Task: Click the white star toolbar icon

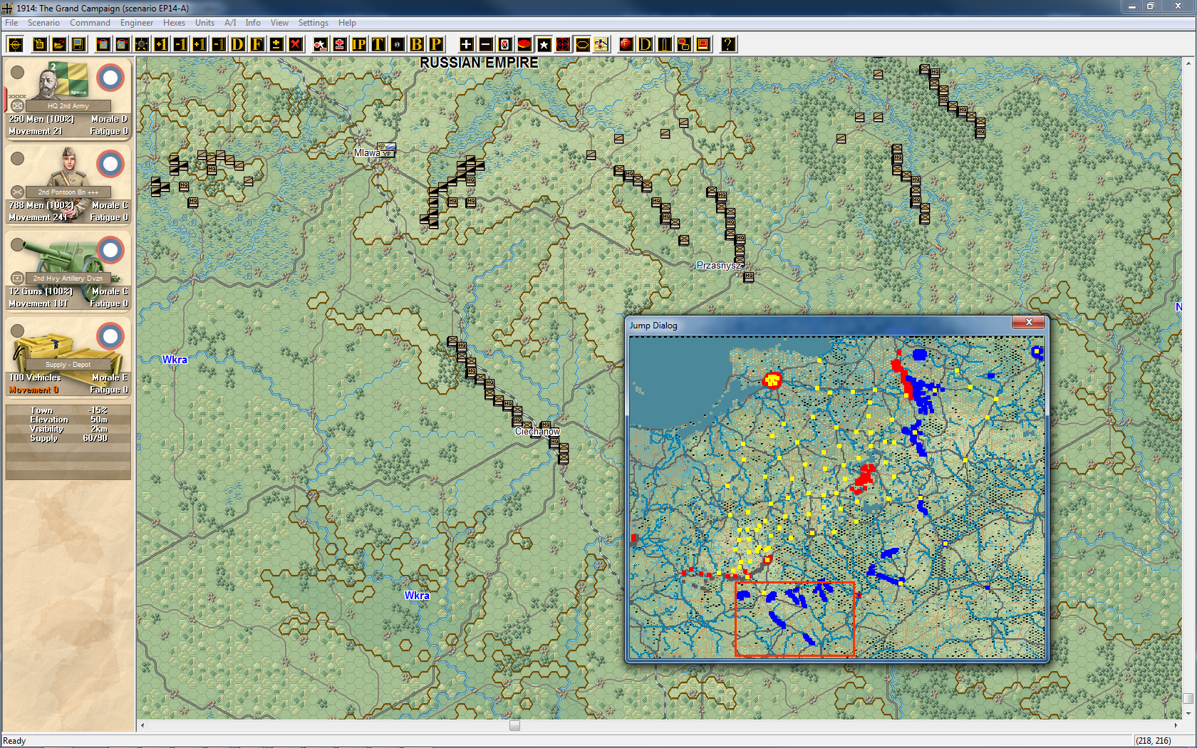Action: click(x=544, y=44)
